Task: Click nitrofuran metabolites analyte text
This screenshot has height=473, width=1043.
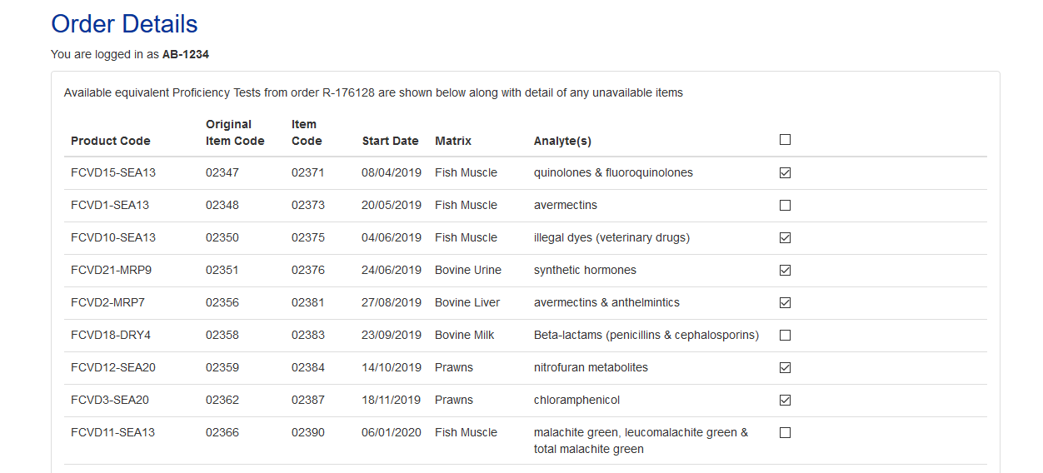Action: [x=591, y=367]
